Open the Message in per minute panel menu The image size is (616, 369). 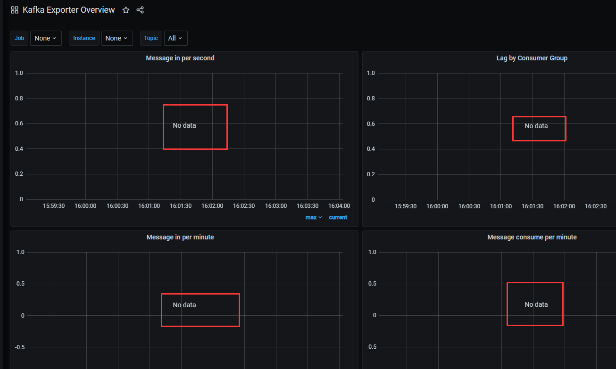[x=180, y=237]
